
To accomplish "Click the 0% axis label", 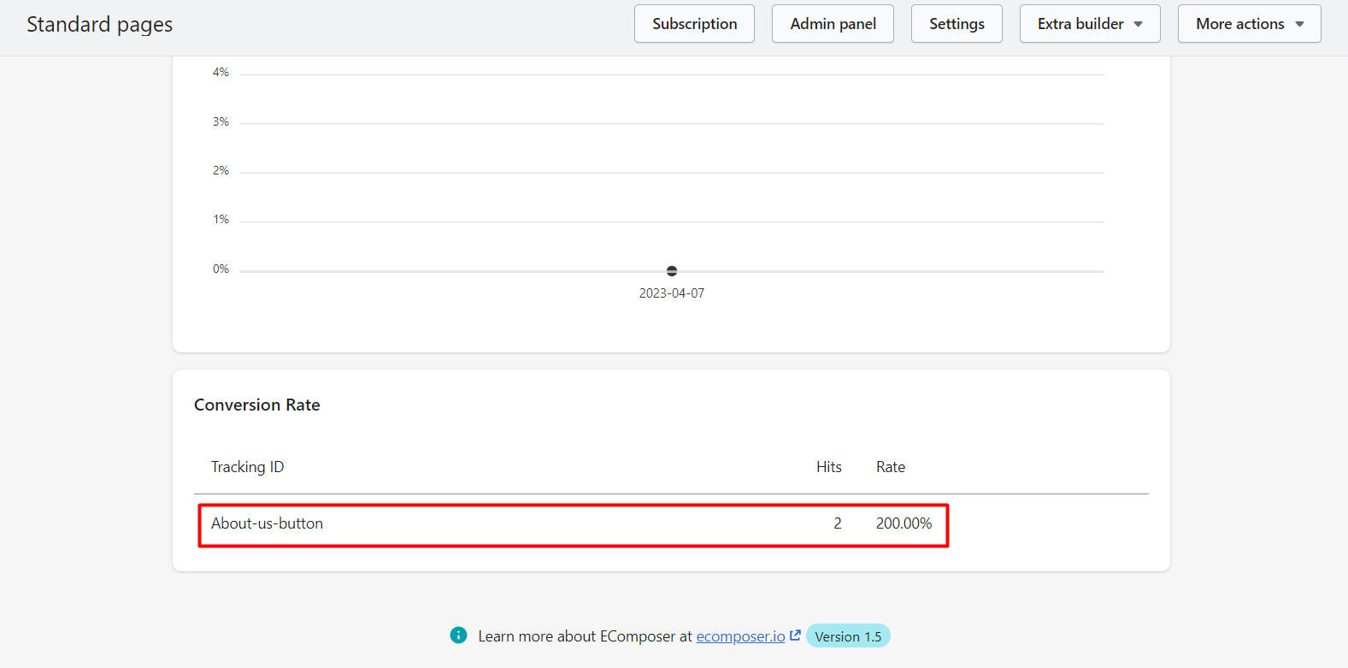I will click(x=221, y=269).
